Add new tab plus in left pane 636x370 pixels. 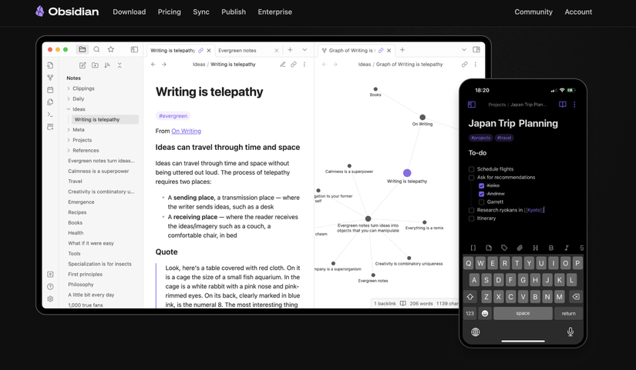tap(290, 50)
